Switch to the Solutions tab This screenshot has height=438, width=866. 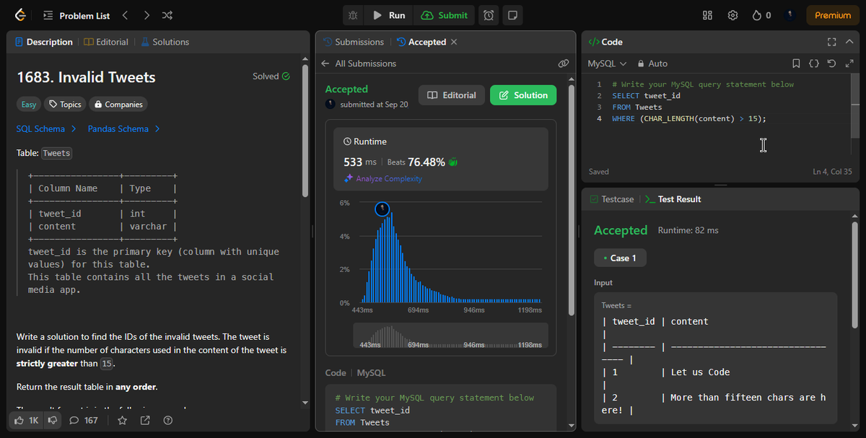pos(165,42)
